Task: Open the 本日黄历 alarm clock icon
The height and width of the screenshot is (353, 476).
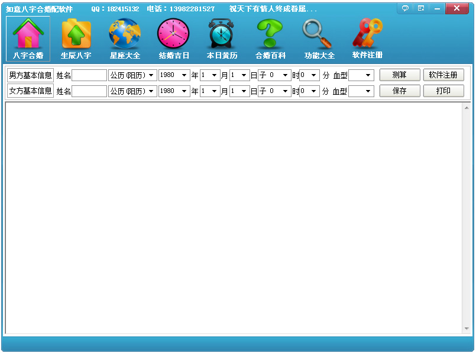Action: [222, 34]
